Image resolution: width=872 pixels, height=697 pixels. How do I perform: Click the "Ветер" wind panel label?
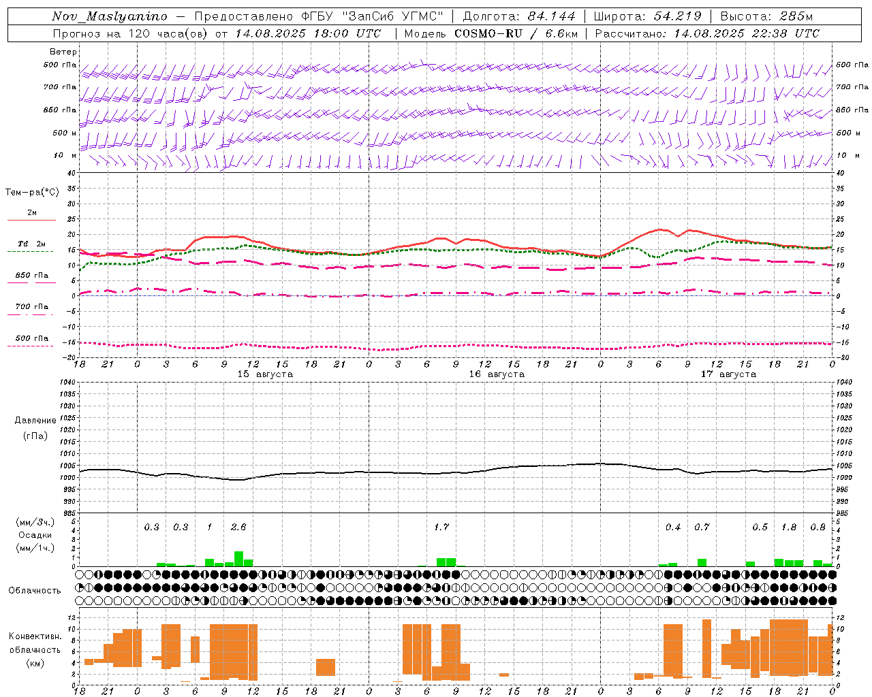(x=63, y=52)
